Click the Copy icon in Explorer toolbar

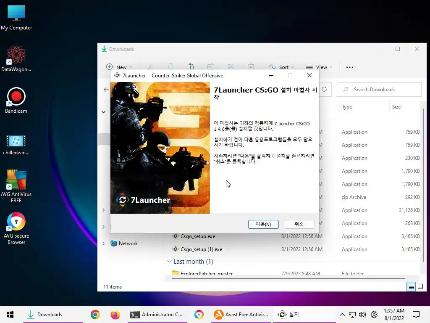pyautogui.click(x=170, y=67)
